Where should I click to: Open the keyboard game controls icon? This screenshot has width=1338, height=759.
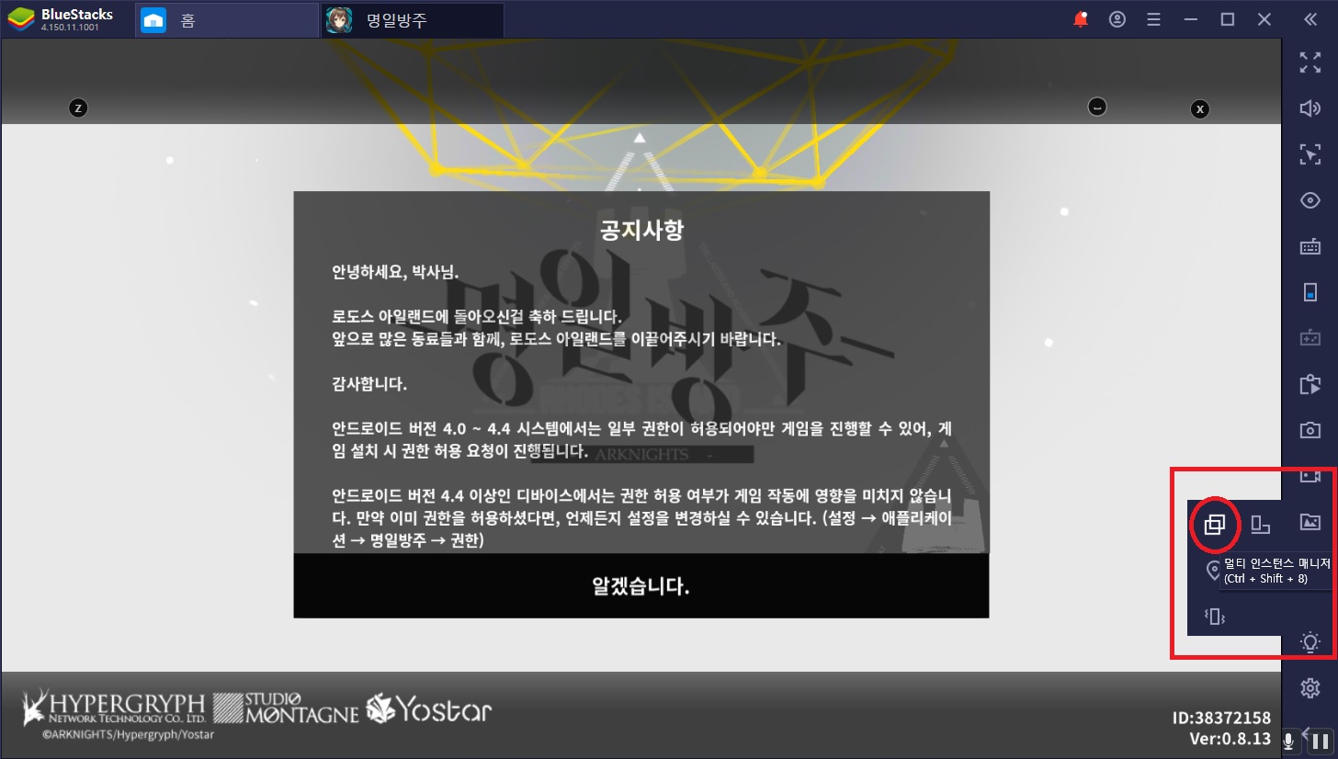(1310, 246)
